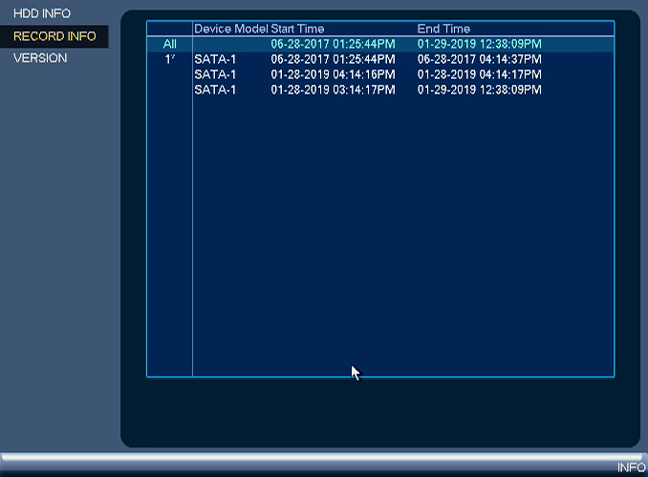This screenshot has height=477, width=648.
Task: Click the Start Time column header
Action: [x=297, y=29]
